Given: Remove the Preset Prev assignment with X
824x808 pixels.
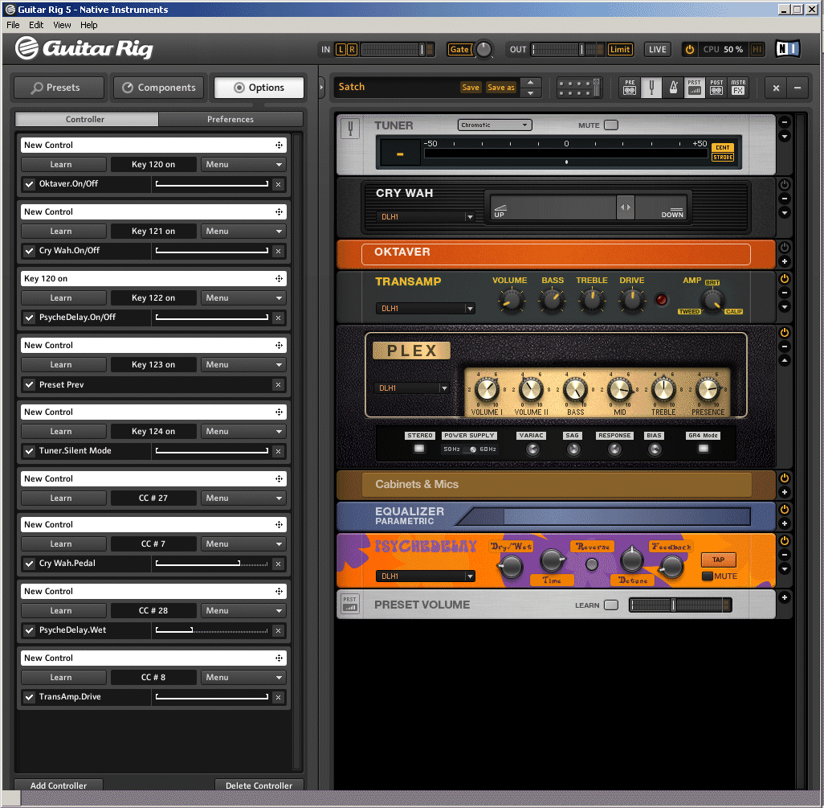Looking at the screenshot, I should [x=278, y=384].
